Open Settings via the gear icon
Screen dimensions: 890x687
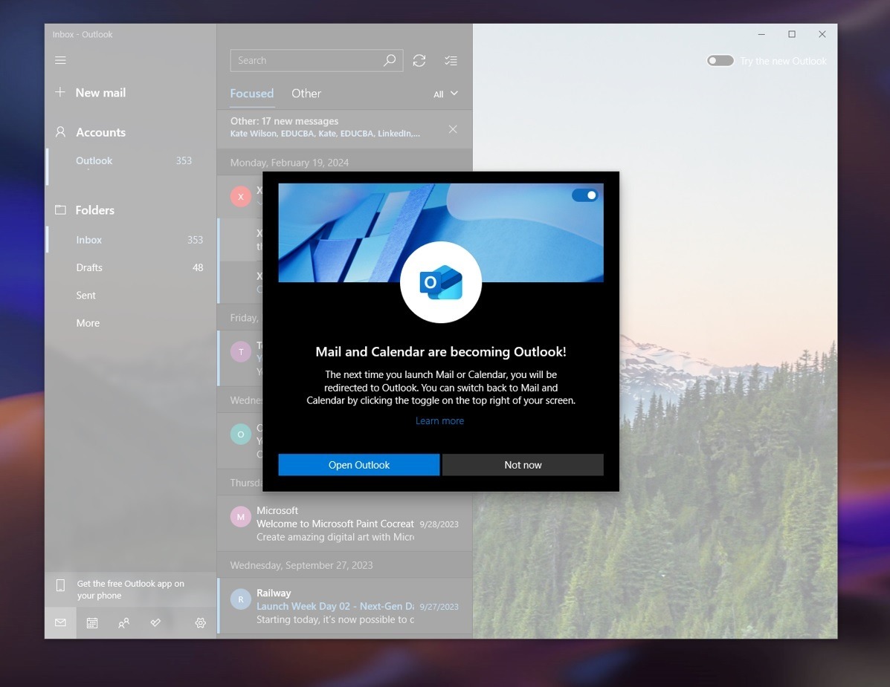(x=200, y=622)
